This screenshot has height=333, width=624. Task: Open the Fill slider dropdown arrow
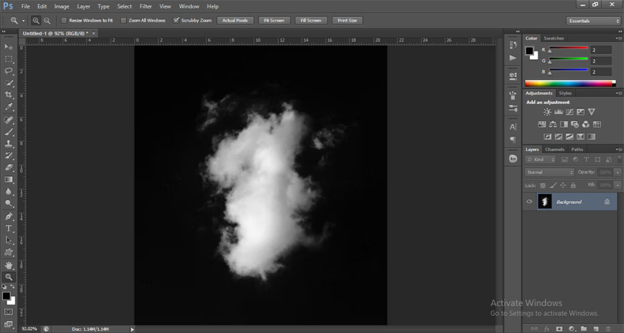click(618, 185)
